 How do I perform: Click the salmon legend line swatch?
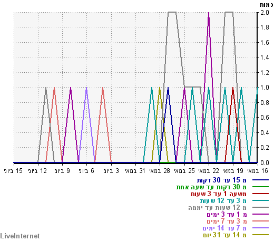click(x=260, y=221)
